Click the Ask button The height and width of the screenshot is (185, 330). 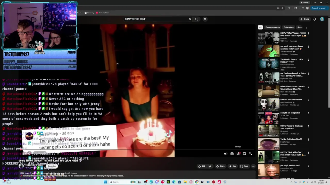(x=233, y=166)
